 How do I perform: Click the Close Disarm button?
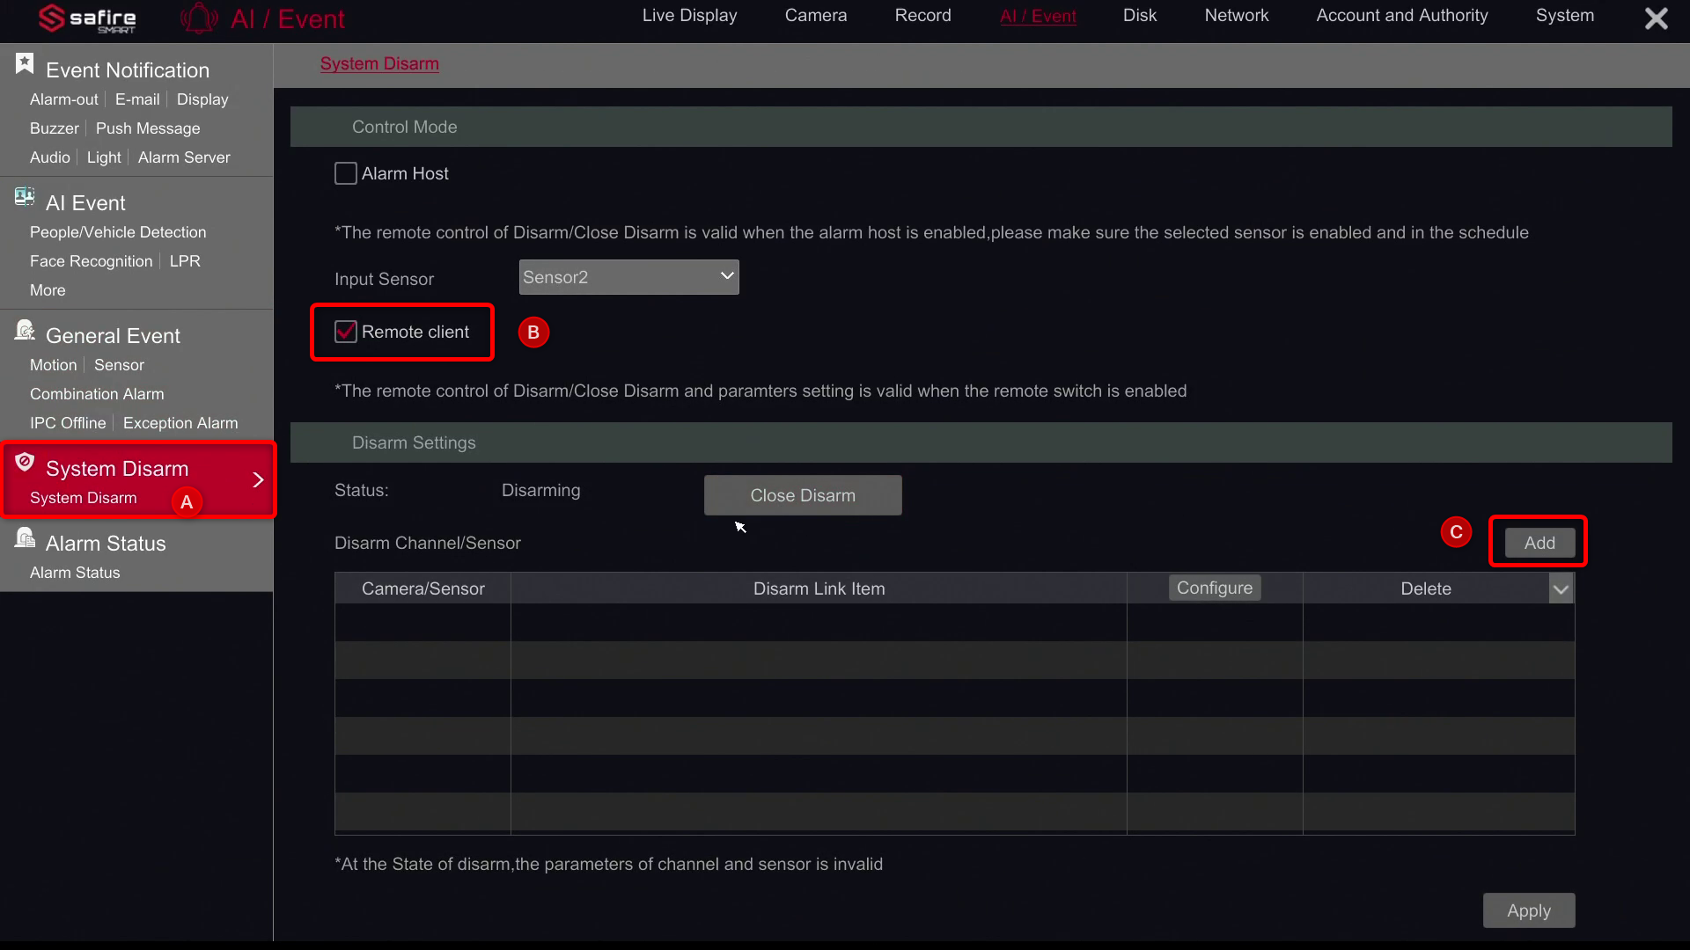pos(802,494)
